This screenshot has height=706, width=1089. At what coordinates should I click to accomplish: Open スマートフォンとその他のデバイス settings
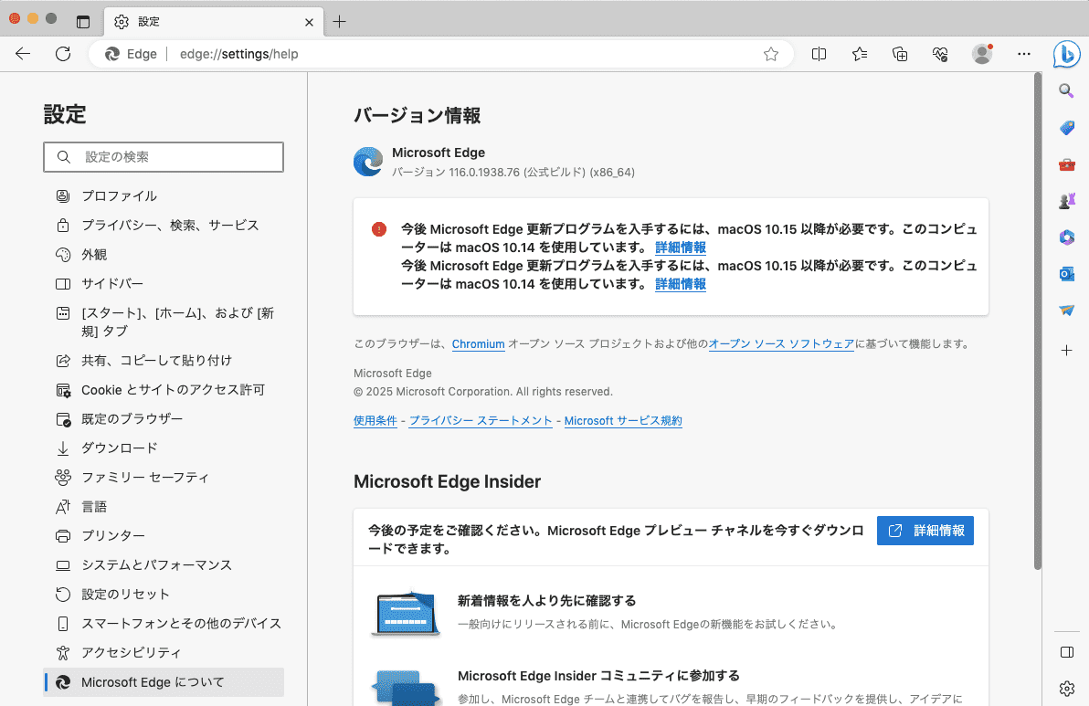[164, 623]
